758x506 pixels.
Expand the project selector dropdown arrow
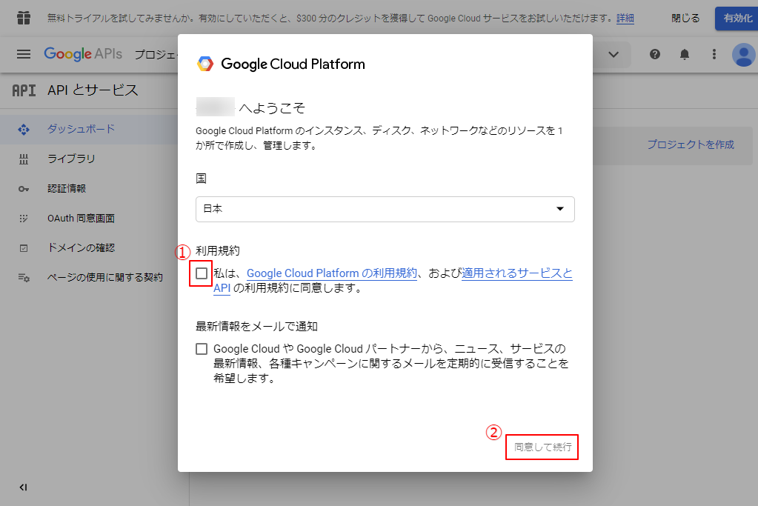(614, 54)
